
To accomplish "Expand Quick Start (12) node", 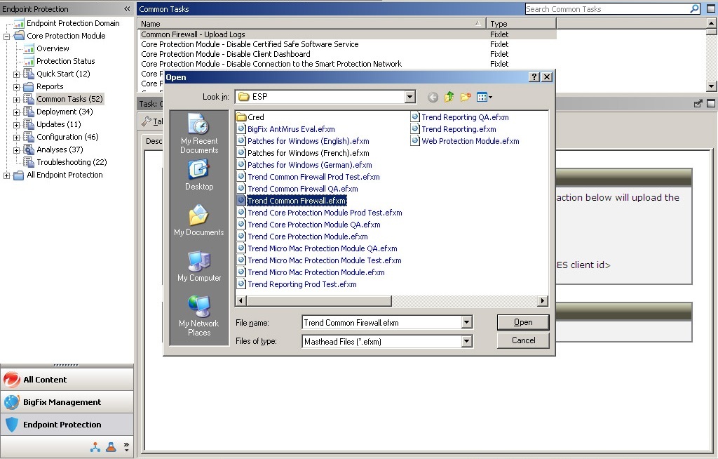I will pyautogui.click(x=17, y=74).
